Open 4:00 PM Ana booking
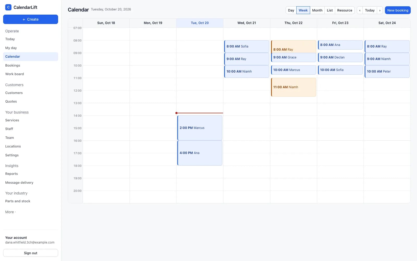Screen dimensions: 417x261 tap(200, 153)
